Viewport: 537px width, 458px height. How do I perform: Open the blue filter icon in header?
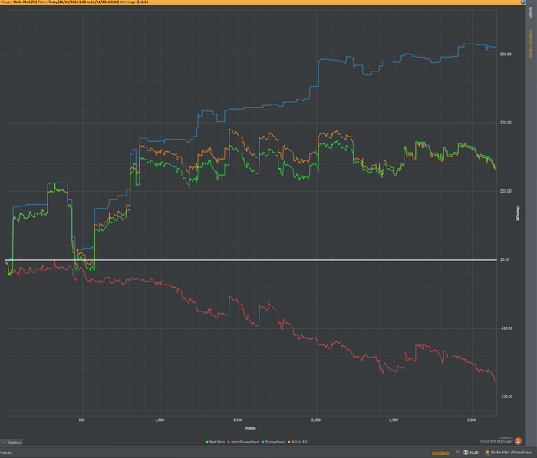coord(522,2)
